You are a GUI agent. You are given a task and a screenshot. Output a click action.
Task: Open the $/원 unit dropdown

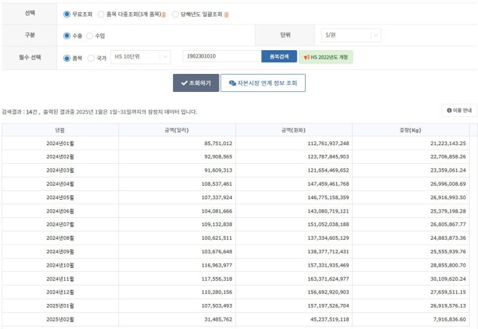click(x=351, y=35)
